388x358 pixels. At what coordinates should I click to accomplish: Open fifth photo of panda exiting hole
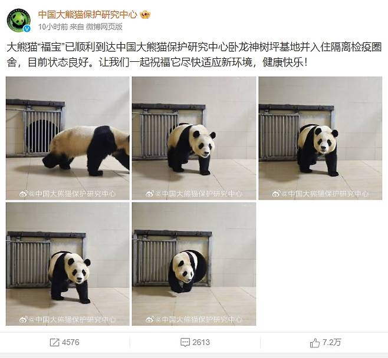point(194,264)
